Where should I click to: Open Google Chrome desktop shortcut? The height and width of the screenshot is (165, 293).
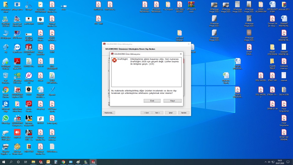pos(5,92)
